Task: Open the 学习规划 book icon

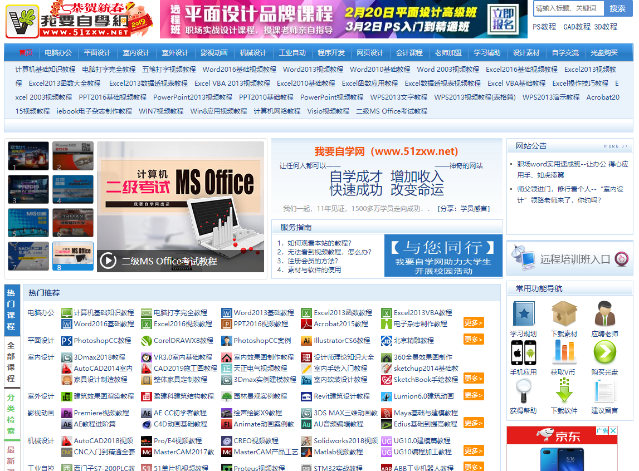Action: (523, 314)
